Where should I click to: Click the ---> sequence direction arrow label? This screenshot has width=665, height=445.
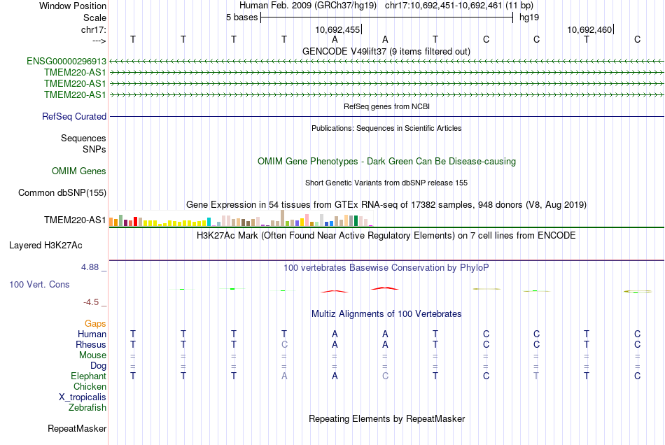click(99, 41)
